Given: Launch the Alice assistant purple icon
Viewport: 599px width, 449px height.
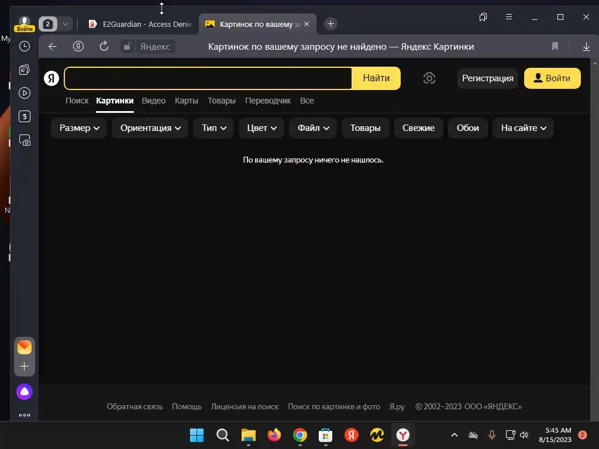Looking at the screenshot, I should pyautogui.click(x=25, y=392).
